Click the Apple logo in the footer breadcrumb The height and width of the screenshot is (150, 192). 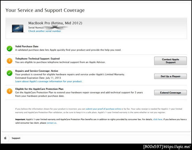coord(5,138)
